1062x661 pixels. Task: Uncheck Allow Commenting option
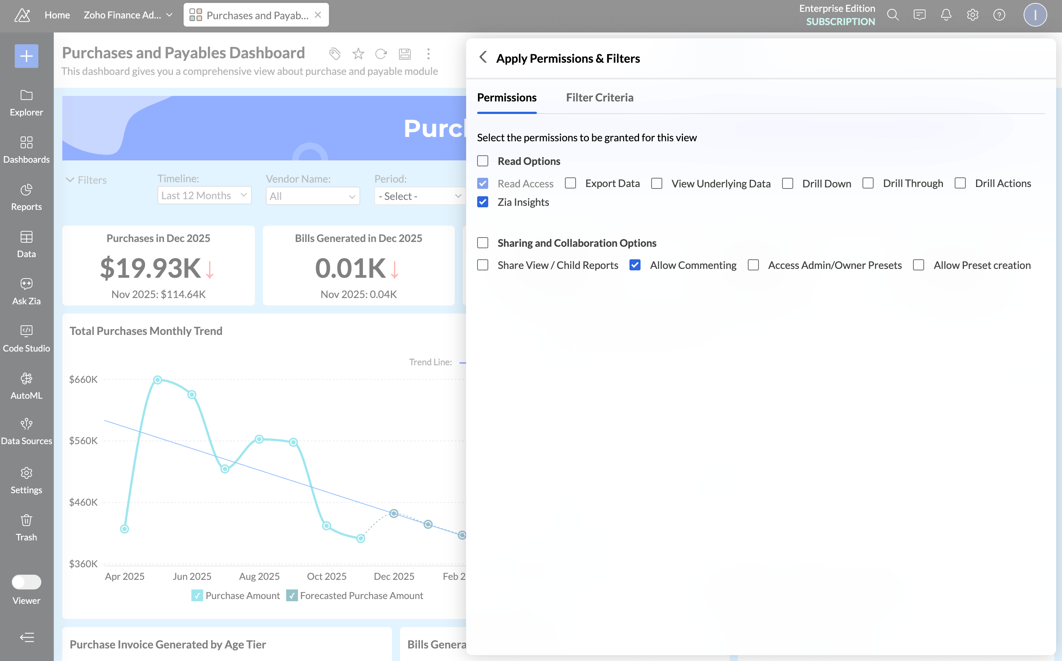[635, 265]
